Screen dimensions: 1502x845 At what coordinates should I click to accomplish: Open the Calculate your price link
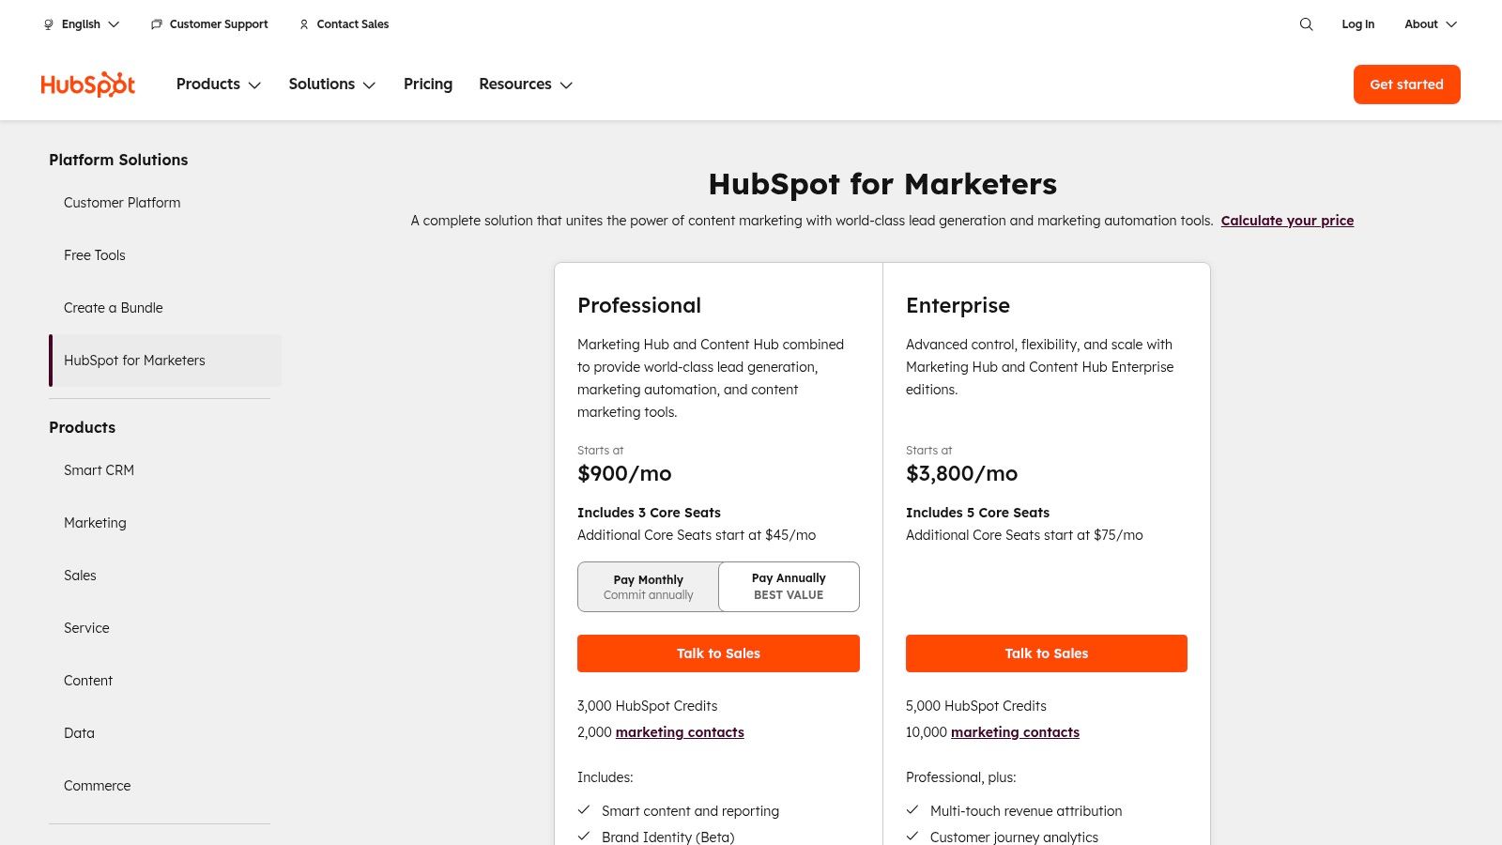coord(1287,221)
